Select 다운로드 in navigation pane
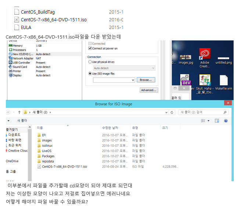The height and width of the screenshot is (219, 245). pyautogui.click(x=14, y=135)
